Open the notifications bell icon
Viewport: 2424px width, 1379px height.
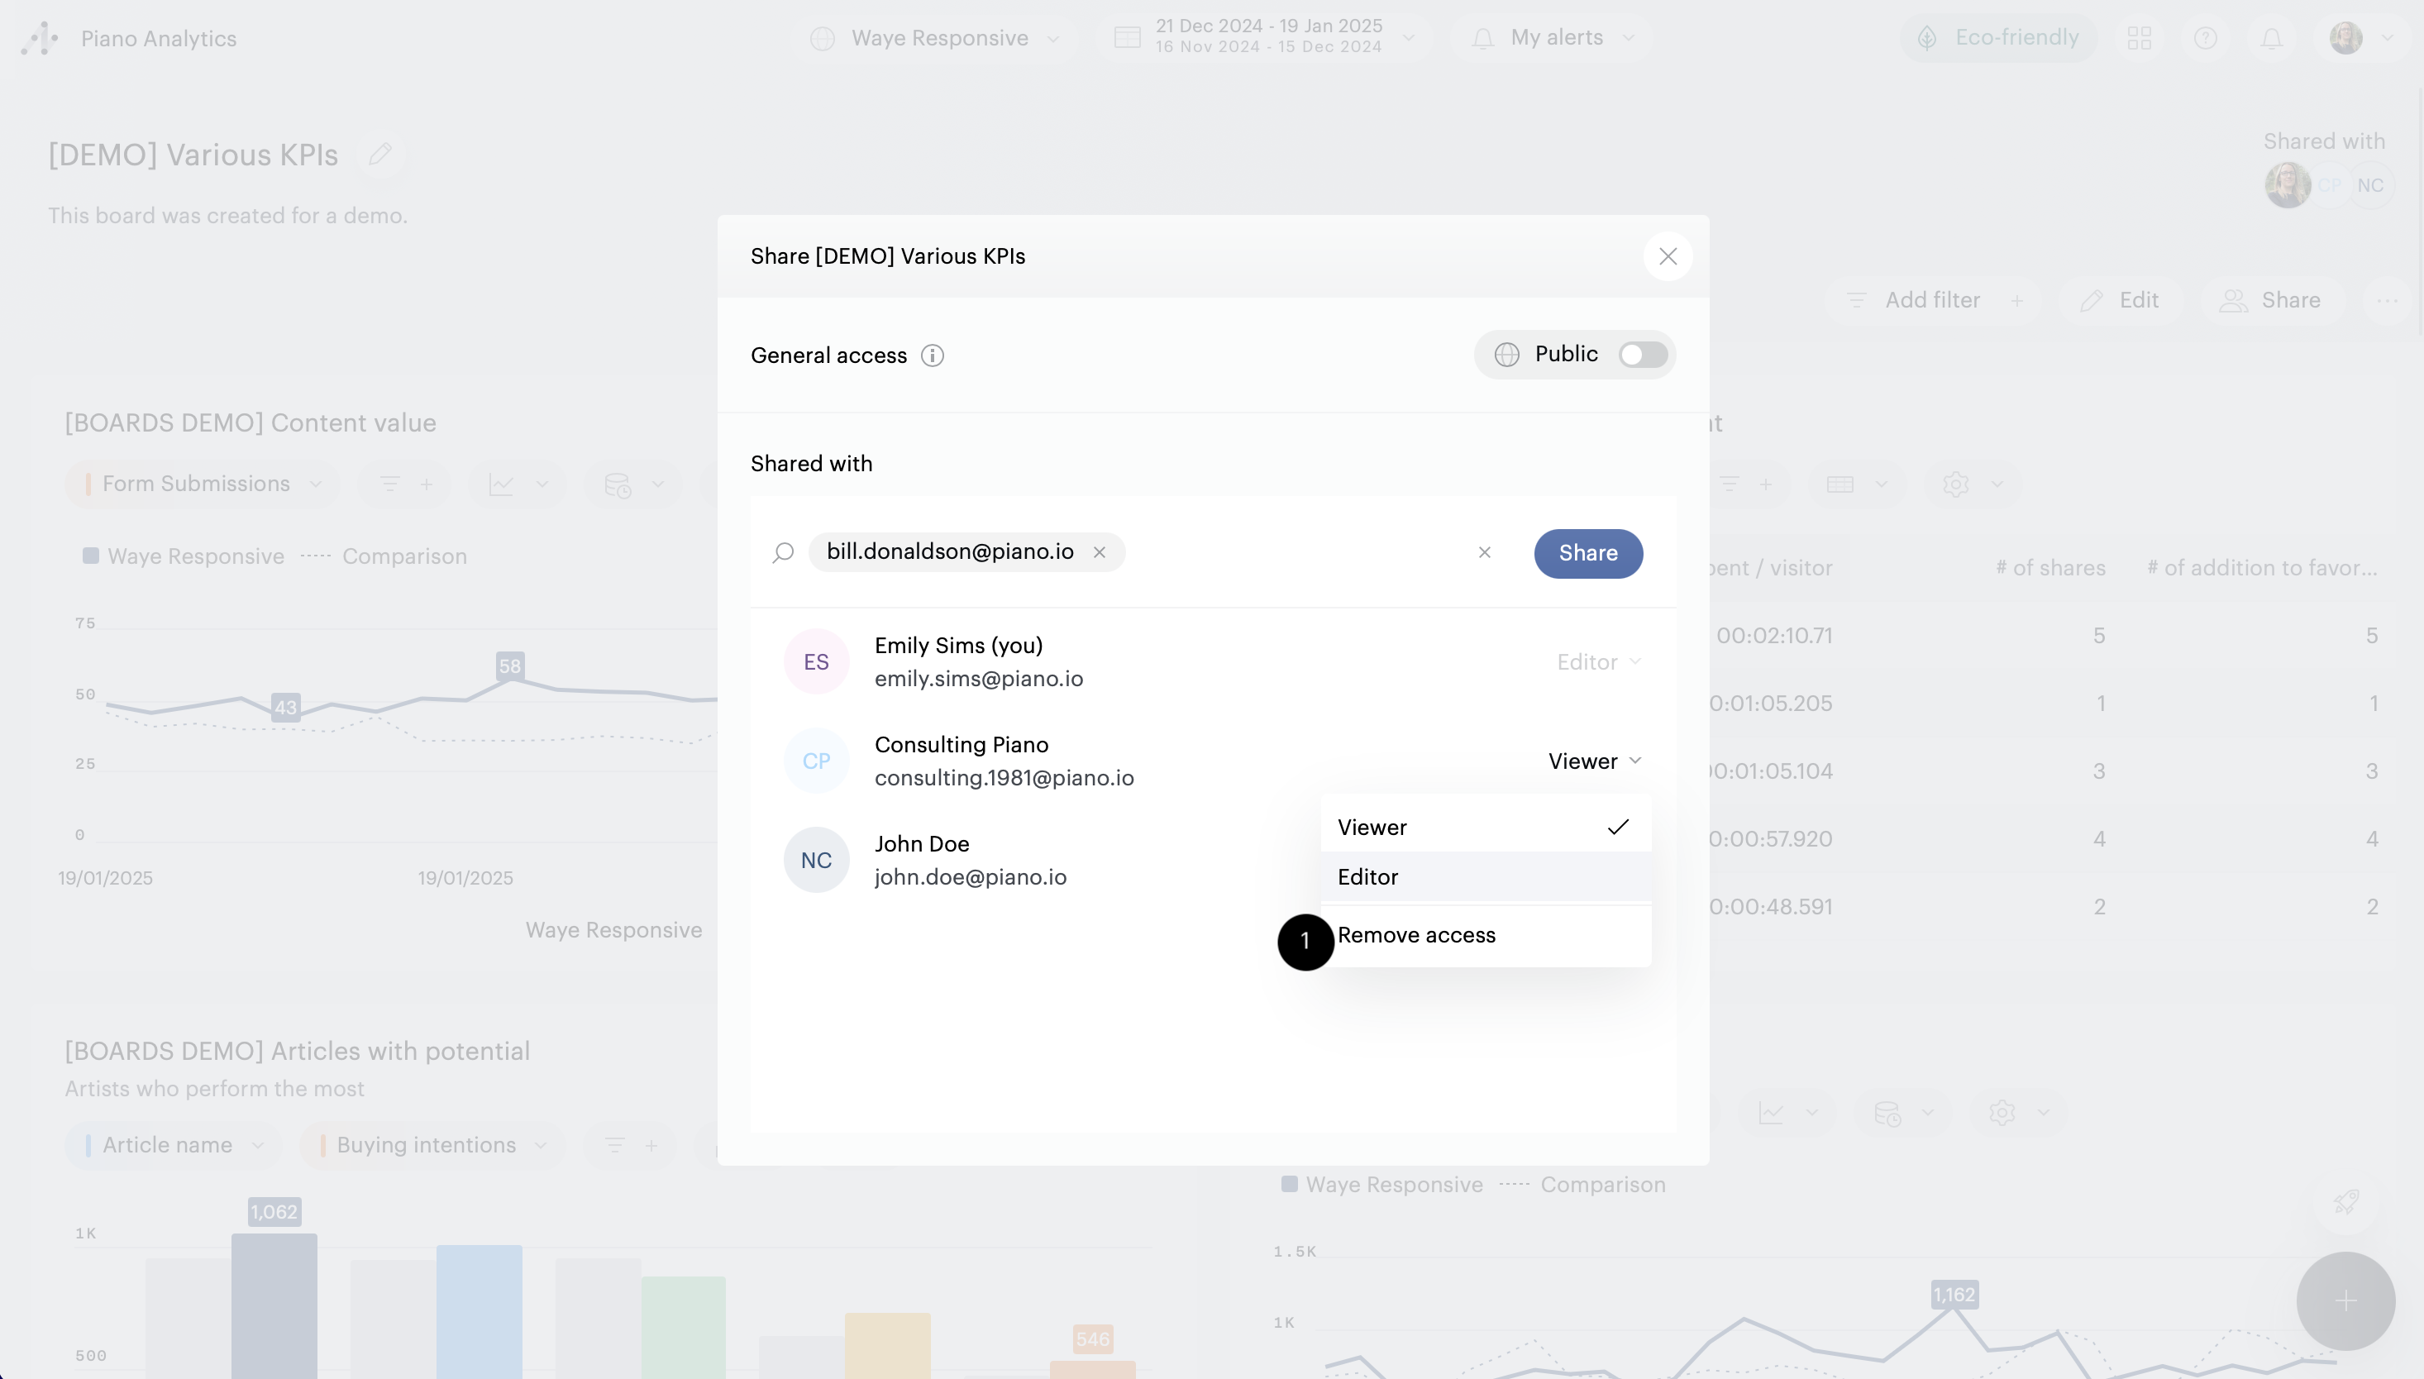click(x=2272, y=38)
